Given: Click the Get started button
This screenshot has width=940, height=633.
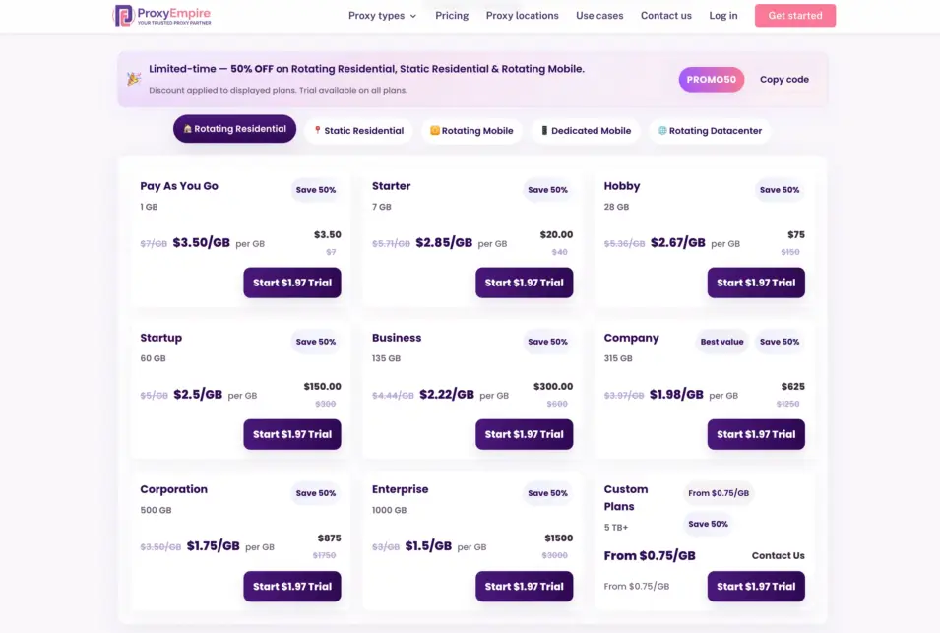Looking at the screenshot, I should 795,16.
